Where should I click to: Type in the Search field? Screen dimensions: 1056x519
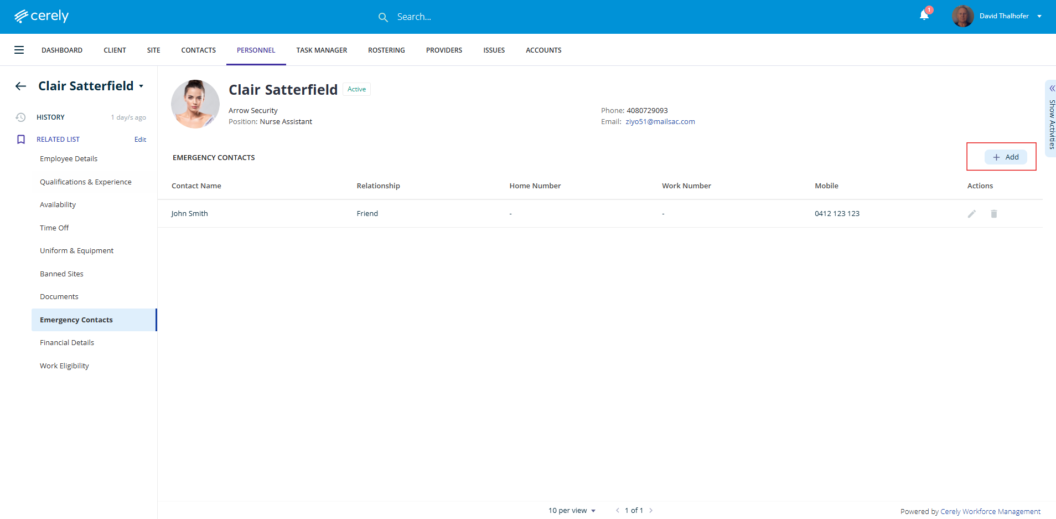(x=443, y=17)
